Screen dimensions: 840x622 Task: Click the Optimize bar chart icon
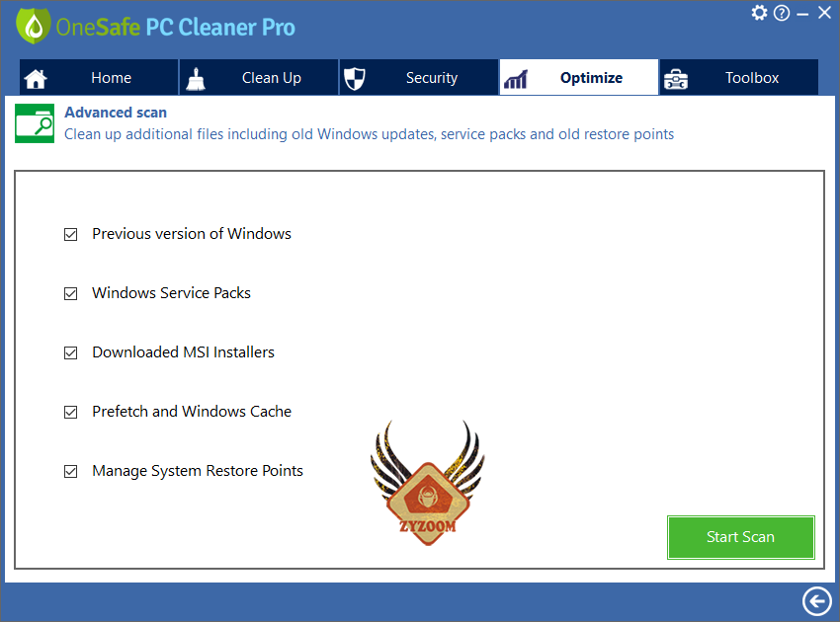point(515,79)
